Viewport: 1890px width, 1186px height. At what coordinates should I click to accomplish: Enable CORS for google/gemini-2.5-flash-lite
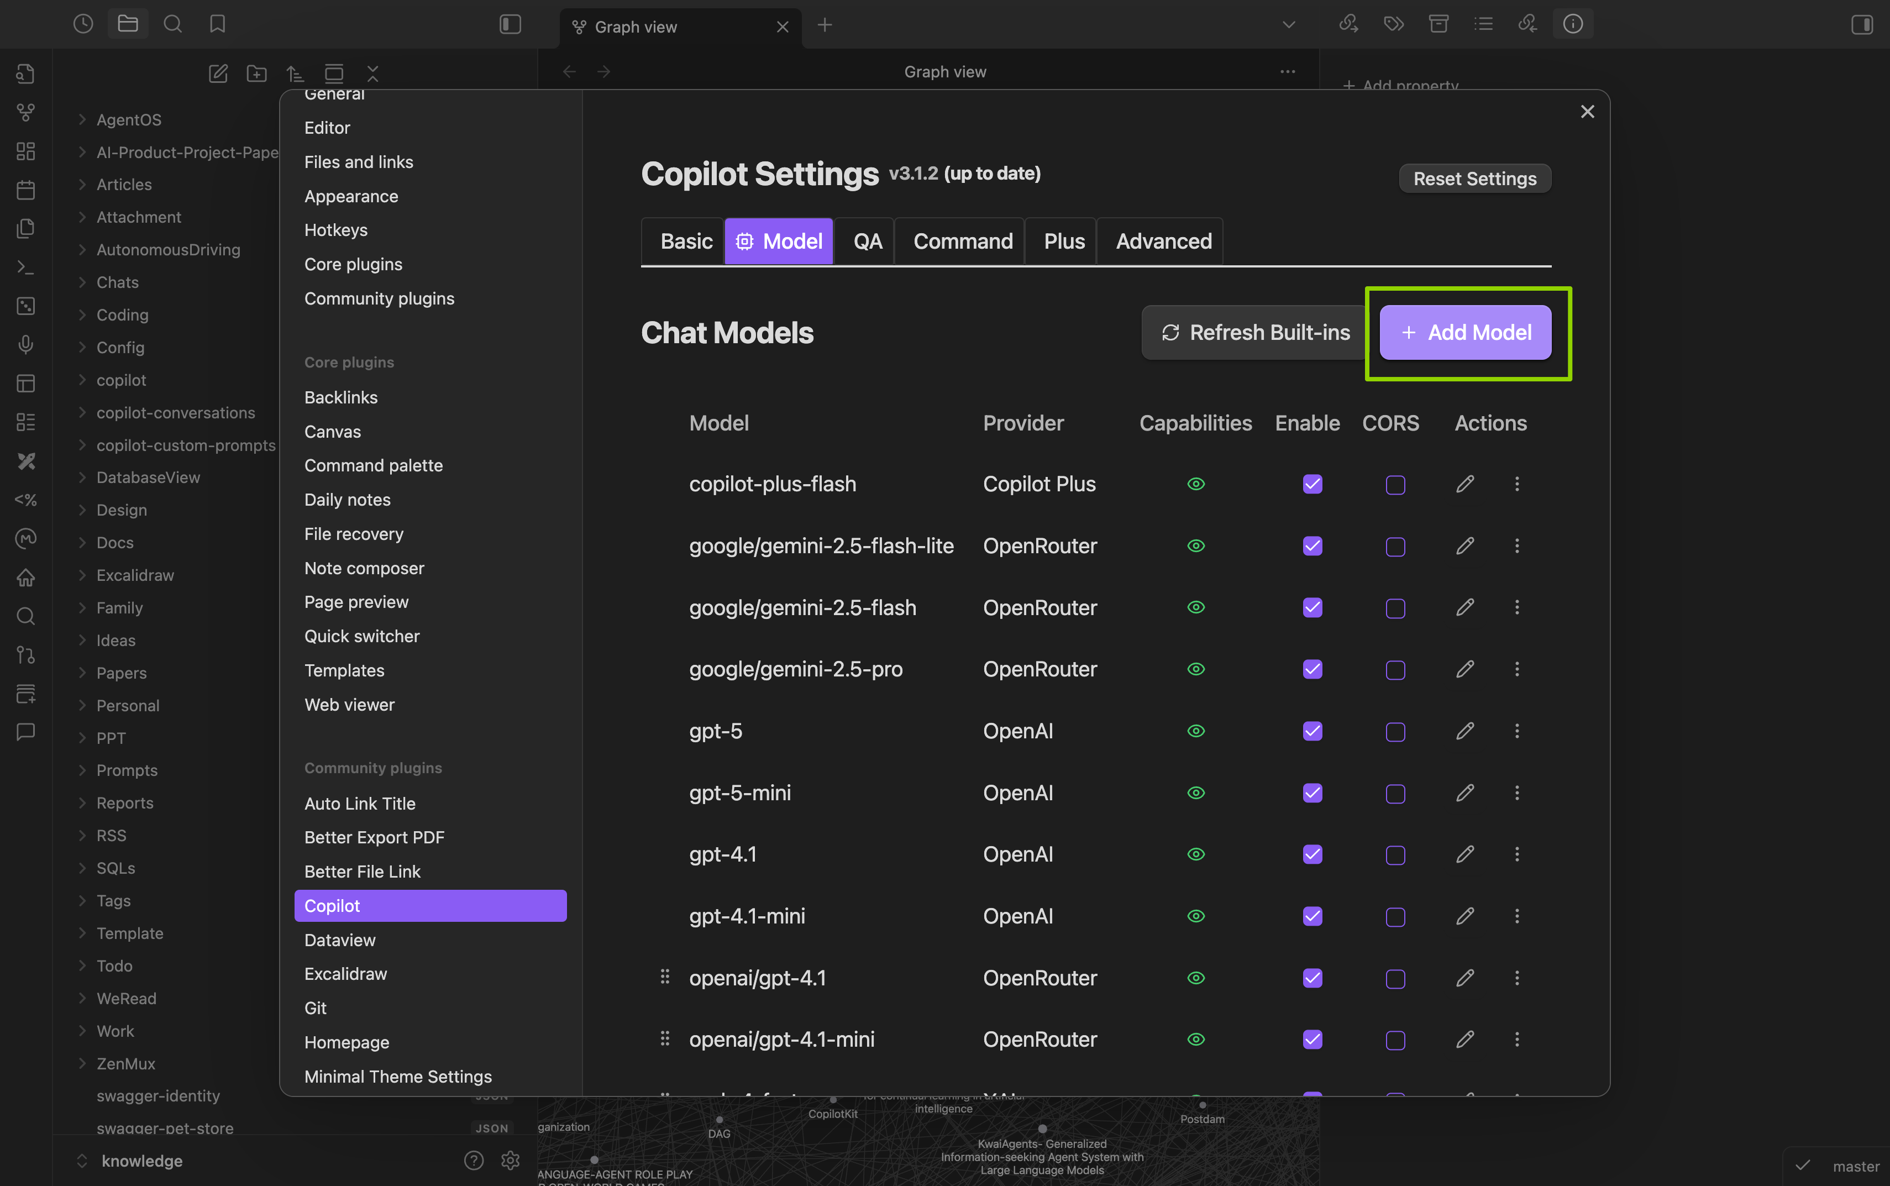(x=1395, y=547)
